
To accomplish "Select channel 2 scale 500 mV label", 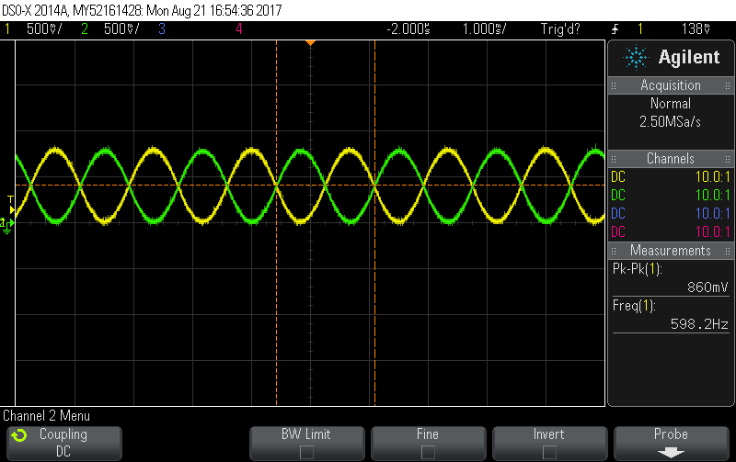I will tap(121, 29).
